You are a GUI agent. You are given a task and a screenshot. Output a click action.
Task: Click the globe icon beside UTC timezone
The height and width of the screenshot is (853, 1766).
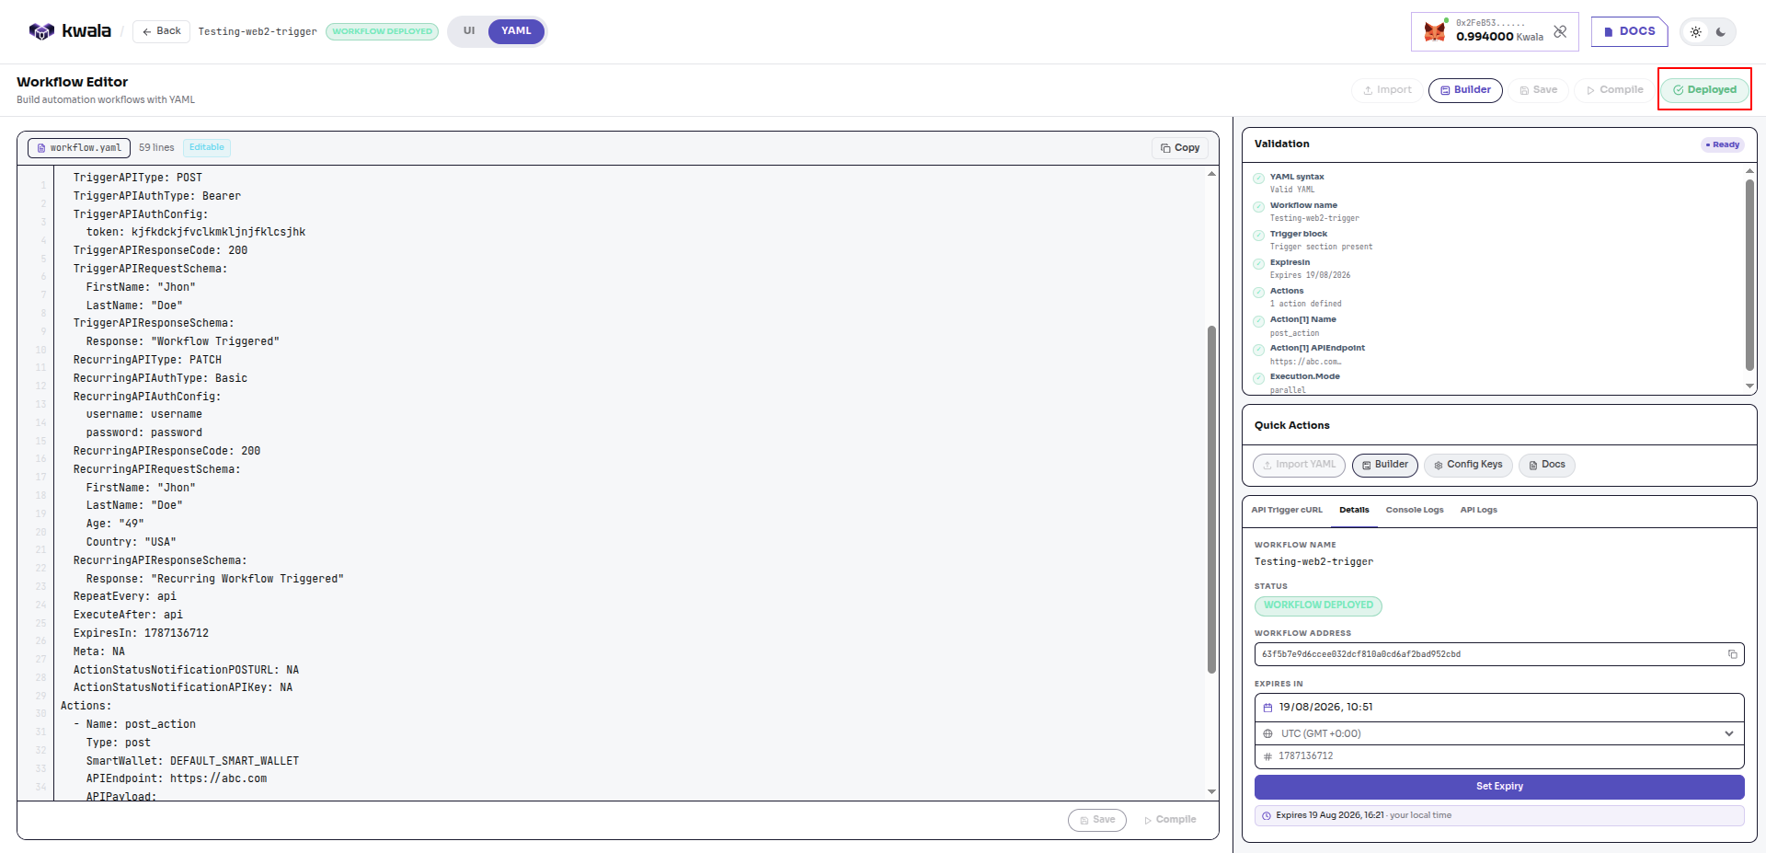(x=1267, y=733)
